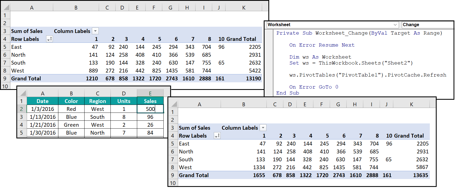This screenshot has height=188, width=456.
Task: Select all cells corner button in top pivot sheet
Action: pyautogui.click(x=6, y=8)
